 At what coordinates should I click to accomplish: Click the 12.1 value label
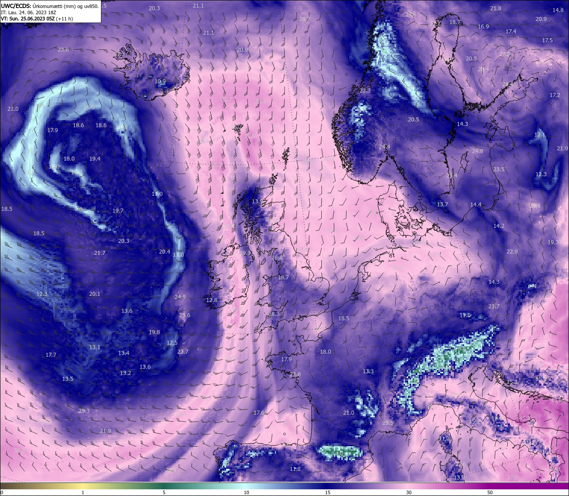coord(540,135)
